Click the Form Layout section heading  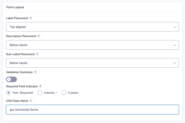click(15, 7)
